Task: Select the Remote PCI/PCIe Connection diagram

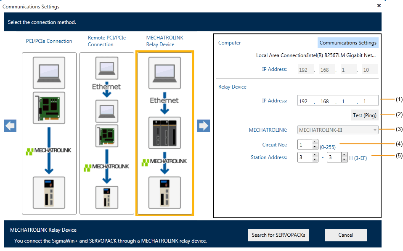Action: pos(106,133)
